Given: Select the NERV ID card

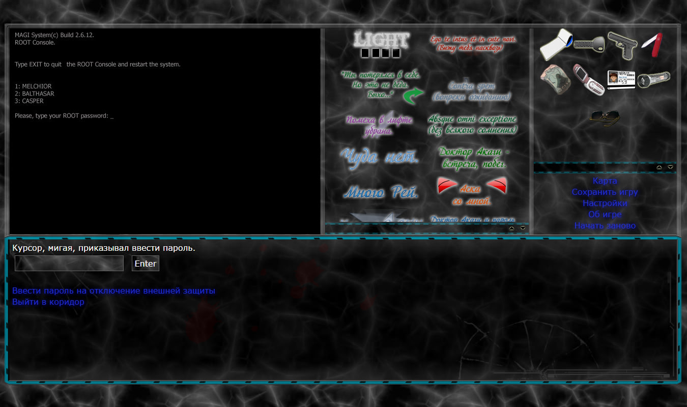Looking at the screenshot, I should 621,79.
